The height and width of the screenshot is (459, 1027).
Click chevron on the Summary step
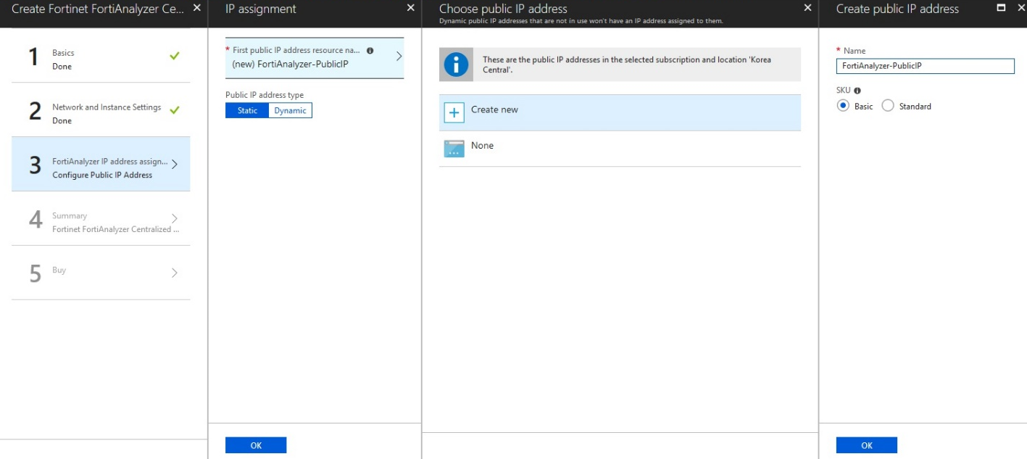(175, 219)
